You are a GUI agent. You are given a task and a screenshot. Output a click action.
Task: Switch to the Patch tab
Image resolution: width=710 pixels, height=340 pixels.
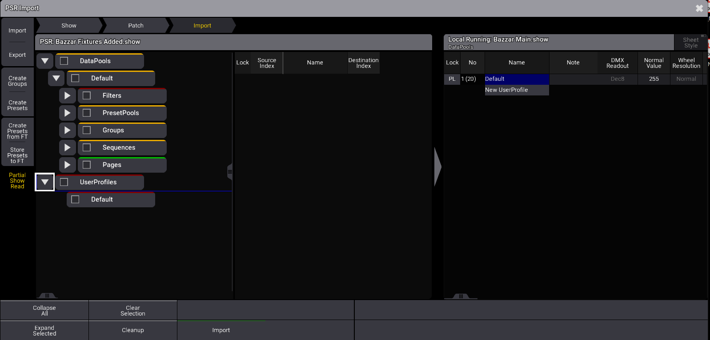pos(136,26)
